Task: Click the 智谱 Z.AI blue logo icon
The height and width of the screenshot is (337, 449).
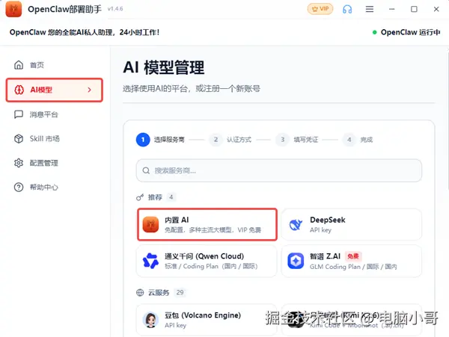Action: [x=296, y=261]
